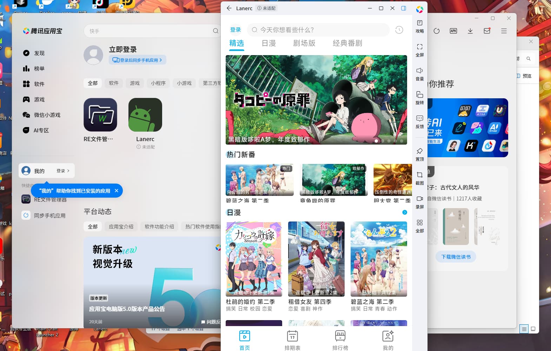This screenshot has height=351, width=551.
Task: Open downloads icon in 应用宝 toolbar
Action: pyautogui.click(x=470, y=31)
